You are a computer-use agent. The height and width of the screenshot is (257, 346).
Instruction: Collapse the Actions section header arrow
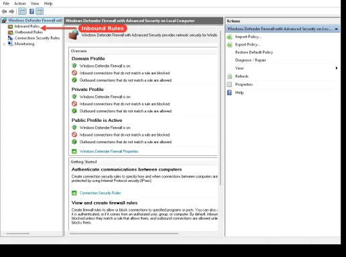point(336,29)
